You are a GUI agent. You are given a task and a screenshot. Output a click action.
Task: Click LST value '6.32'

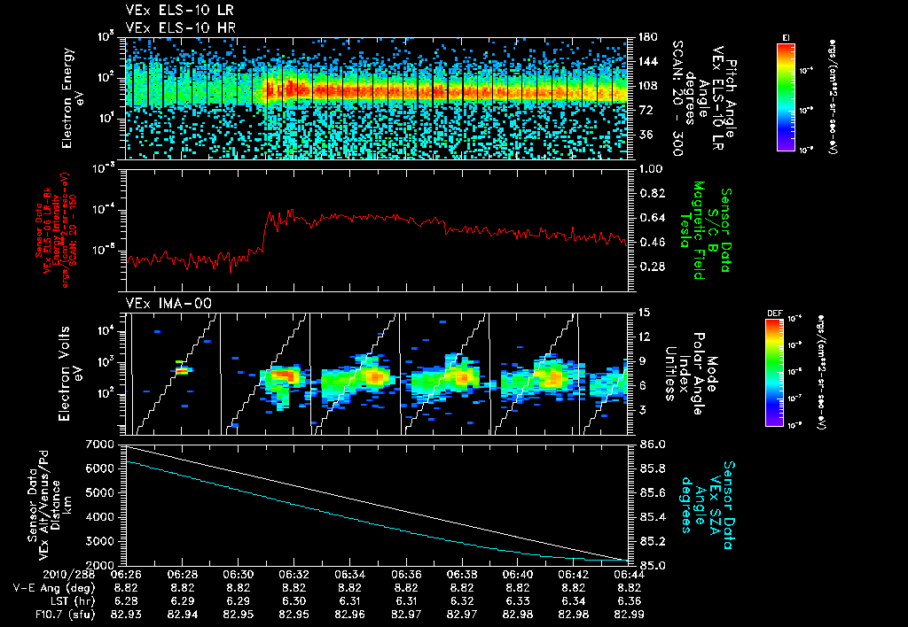tap(461, 601)
